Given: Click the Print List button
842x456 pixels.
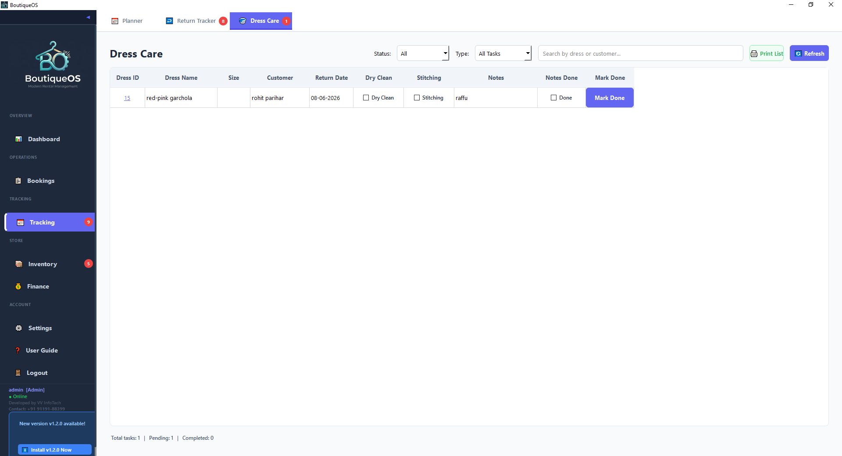Looking at the screenshot, I should 767,53.
